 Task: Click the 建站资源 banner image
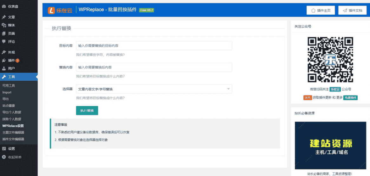[x=330, y=146]
